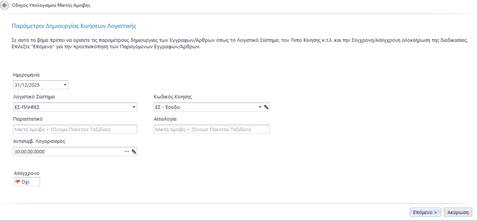Expand the Λογιστικό Σύστημα dropdown arrow
Image resolution: width=477 pixels, height=221 pixels.
(134, 107)
